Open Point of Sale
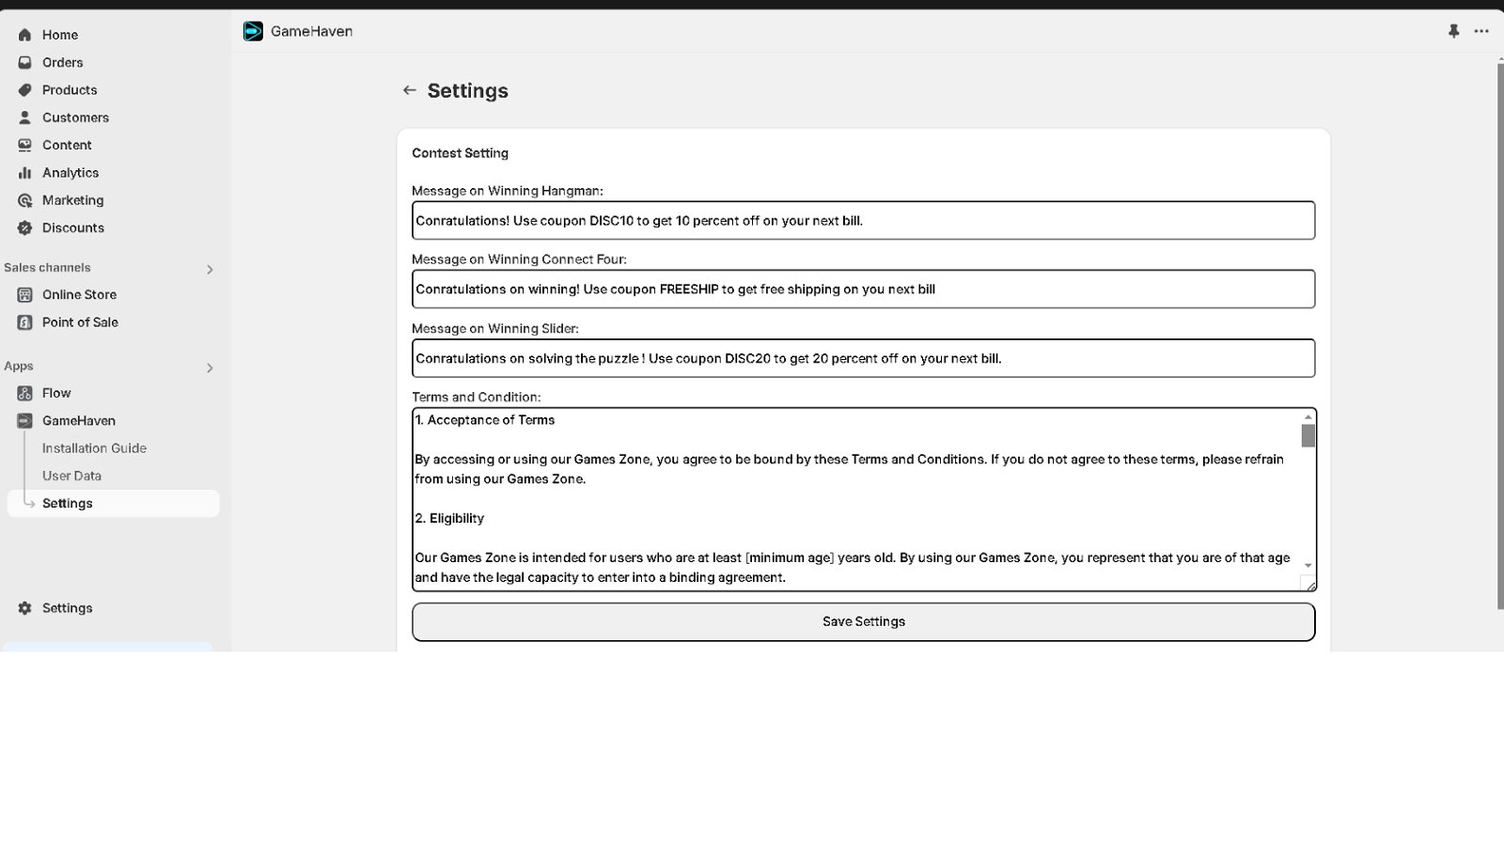Image resolution: width=1504 pixels, height=846 pixels. (x=80, y=321)
